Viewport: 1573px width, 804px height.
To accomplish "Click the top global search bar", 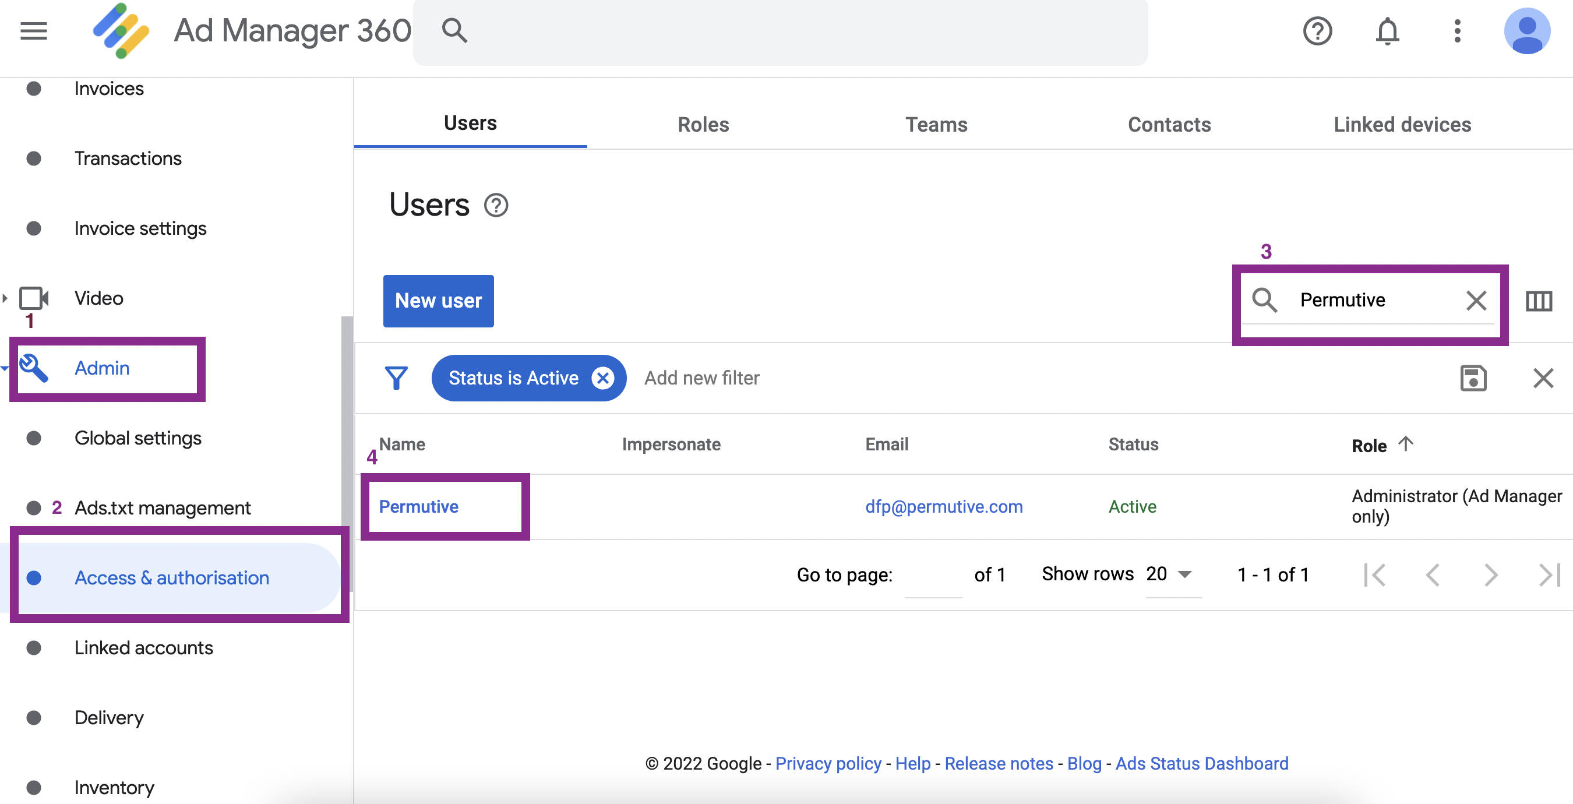I will [x=780, y=31].
